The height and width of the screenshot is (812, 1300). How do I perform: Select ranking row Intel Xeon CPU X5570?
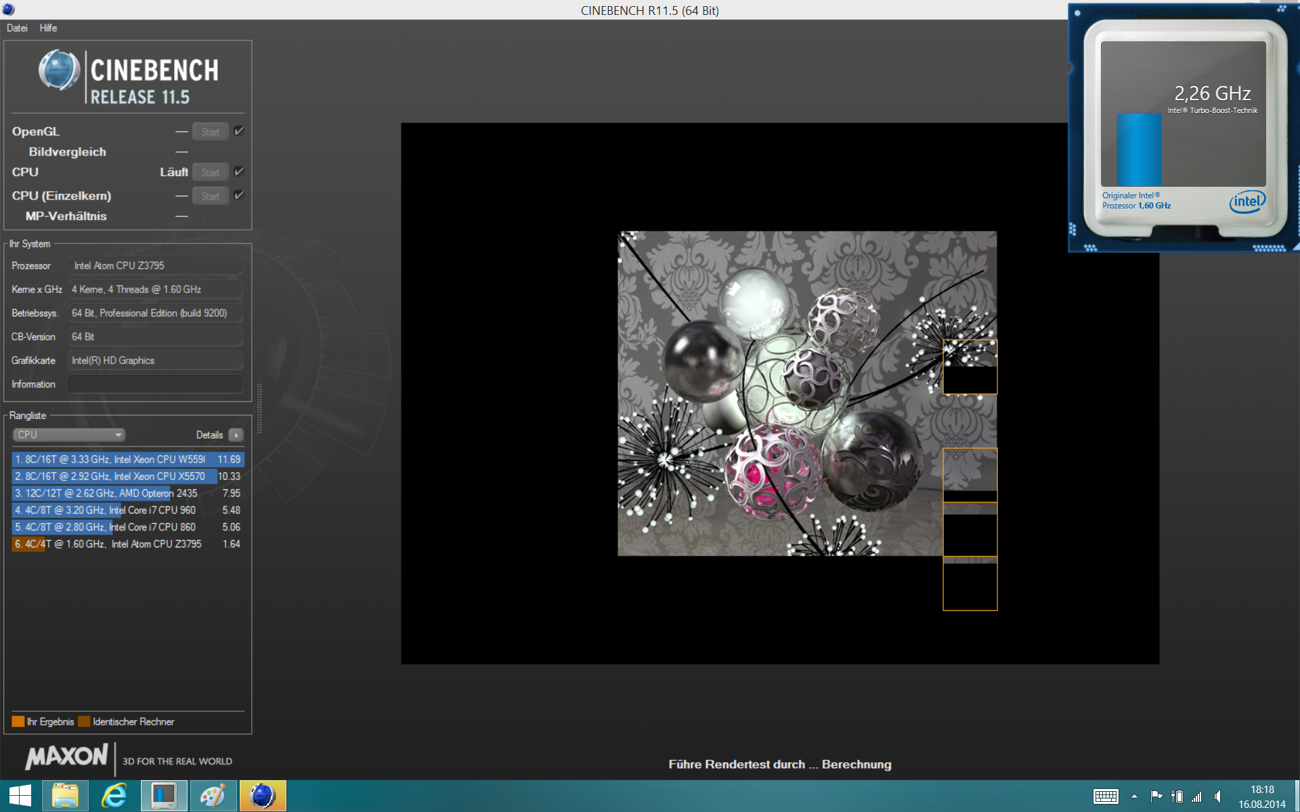coord(128,476)
